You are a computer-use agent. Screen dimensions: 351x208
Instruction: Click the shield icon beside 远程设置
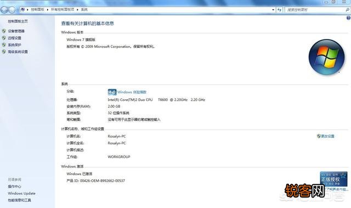coord(4,38)
